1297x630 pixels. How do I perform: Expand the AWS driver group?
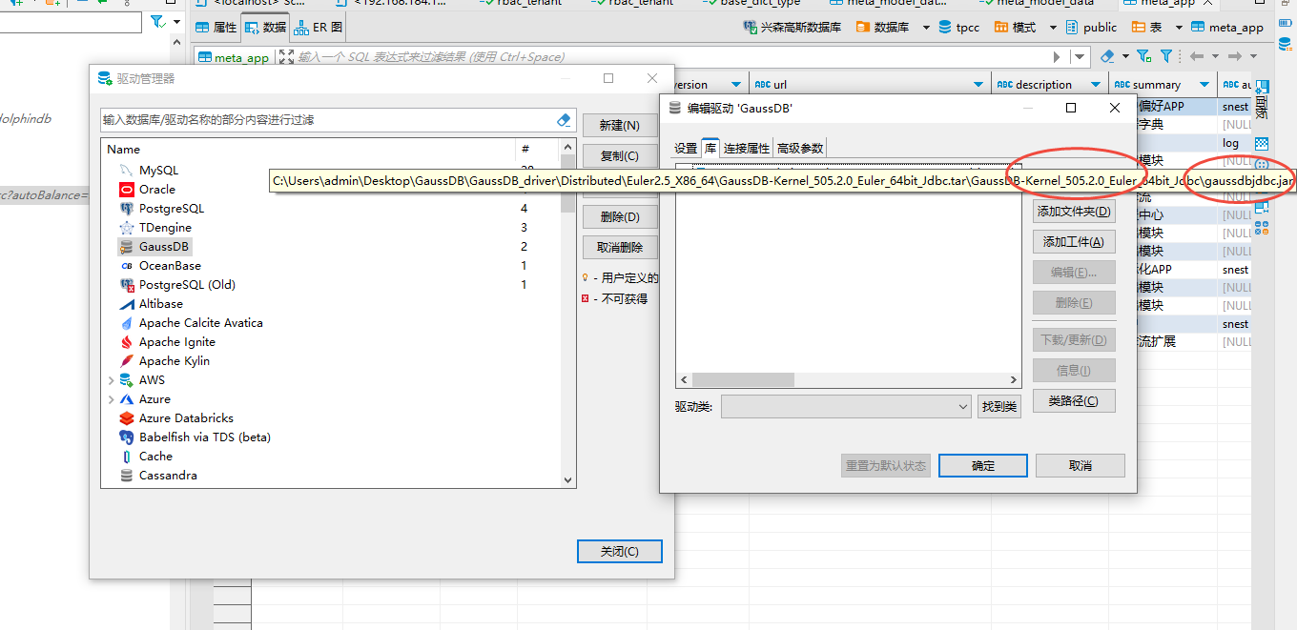point(112,380)
